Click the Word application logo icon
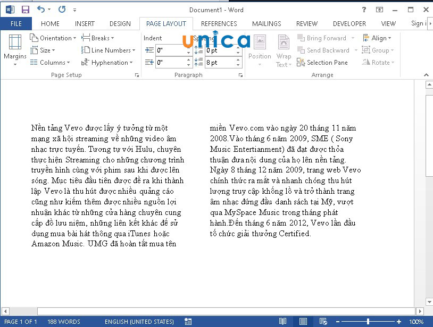 tap(10, 10)
